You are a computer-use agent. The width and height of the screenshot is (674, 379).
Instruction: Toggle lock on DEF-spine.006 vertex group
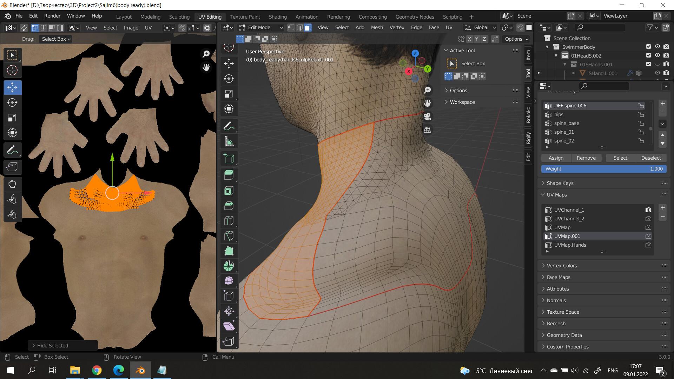click(x=641, y=106)
